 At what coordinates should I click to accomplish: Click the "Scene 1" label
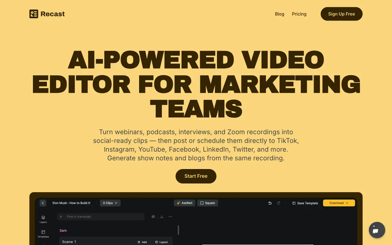[x=69, y=242]
